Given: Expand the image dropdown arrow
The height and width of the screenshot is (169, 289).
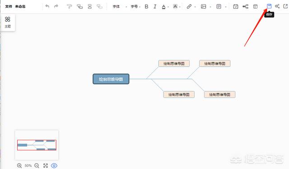Looking at the screenshot, I should [210, 7].
